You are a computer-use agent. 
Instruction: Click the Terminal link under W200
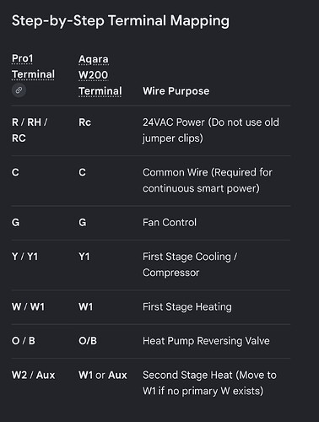100,91
